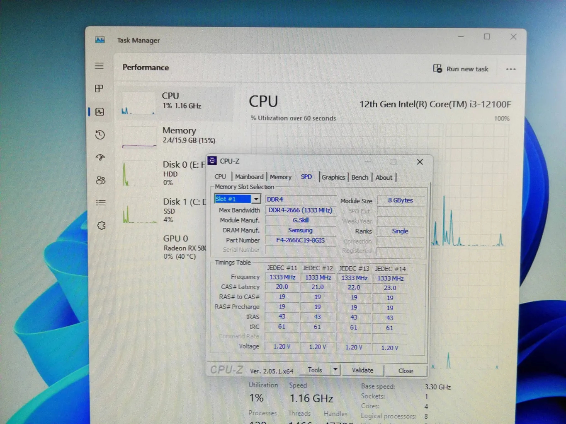This screenshot has width=566, height=424.
Task: Click the Run new task button
Action: (x=461, y=69)
